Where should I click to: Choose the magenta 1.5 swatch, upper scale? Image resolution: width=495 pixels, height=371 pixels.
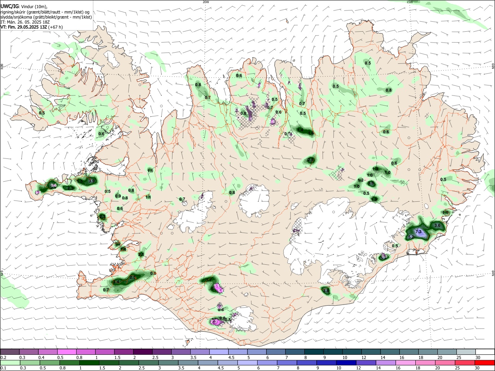pyautogui.click(x=123, y=352)
